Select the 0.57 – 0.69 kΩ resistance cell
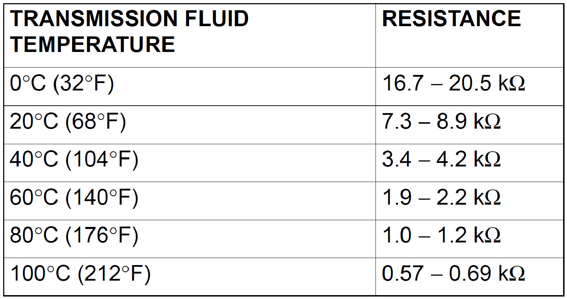The height and width of the screenshot is (299, 567). pos(453,274)
